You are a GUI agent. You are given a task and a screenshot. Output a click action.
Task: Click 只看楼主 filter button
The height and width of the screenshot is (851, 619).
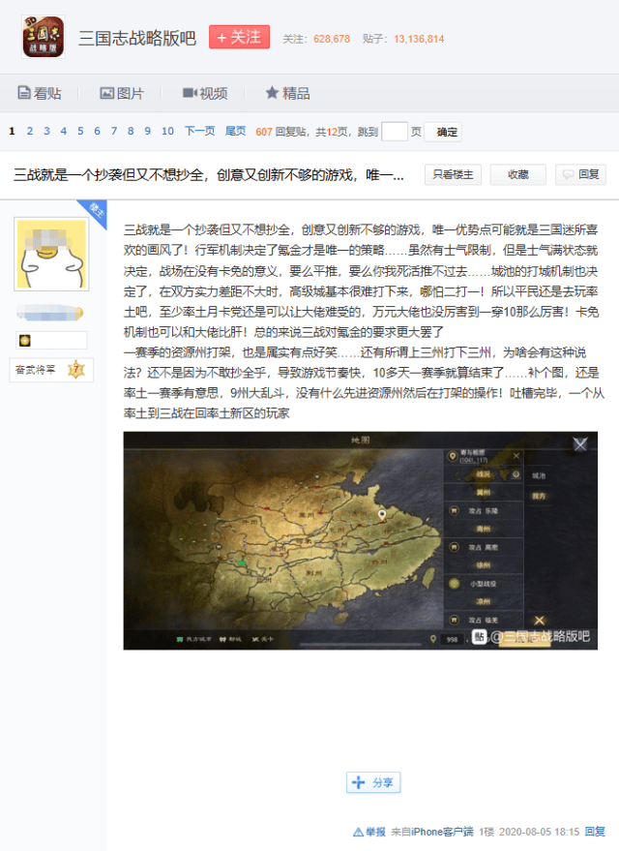click(x=453, y=175)
